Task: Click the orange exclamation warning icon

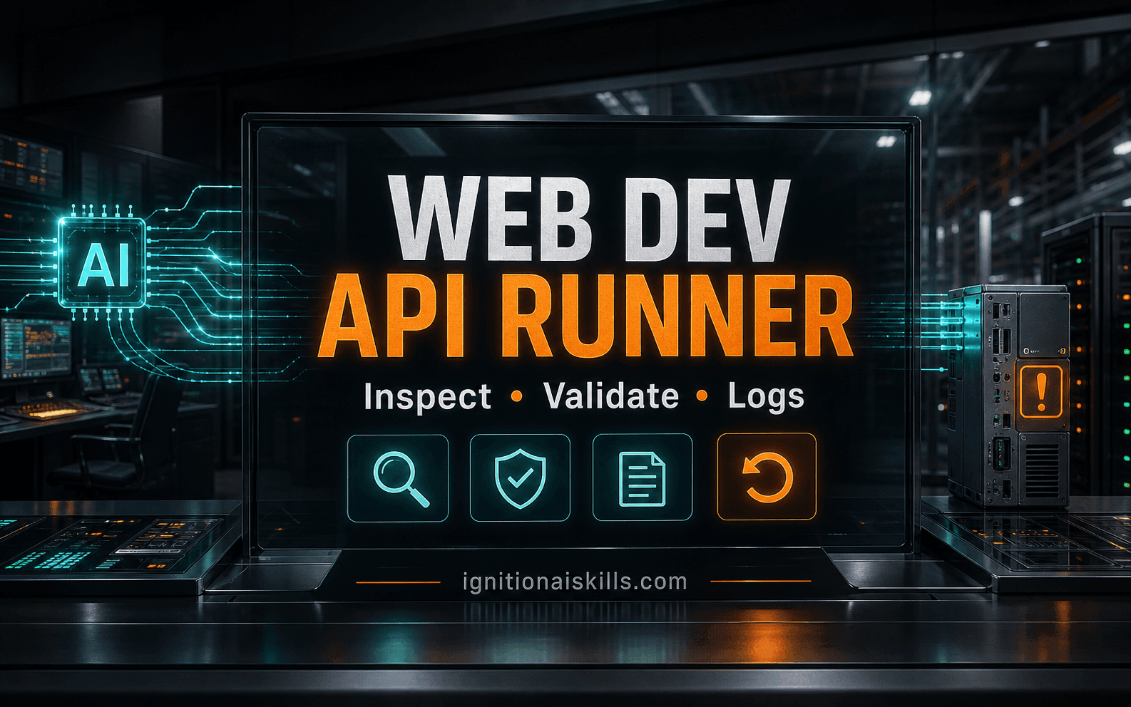Action: [x=1041, y=391]
